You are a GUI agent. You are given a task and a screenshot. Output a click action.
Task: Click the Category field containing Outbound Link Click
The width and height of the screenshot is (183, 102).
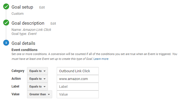point(78,71)
